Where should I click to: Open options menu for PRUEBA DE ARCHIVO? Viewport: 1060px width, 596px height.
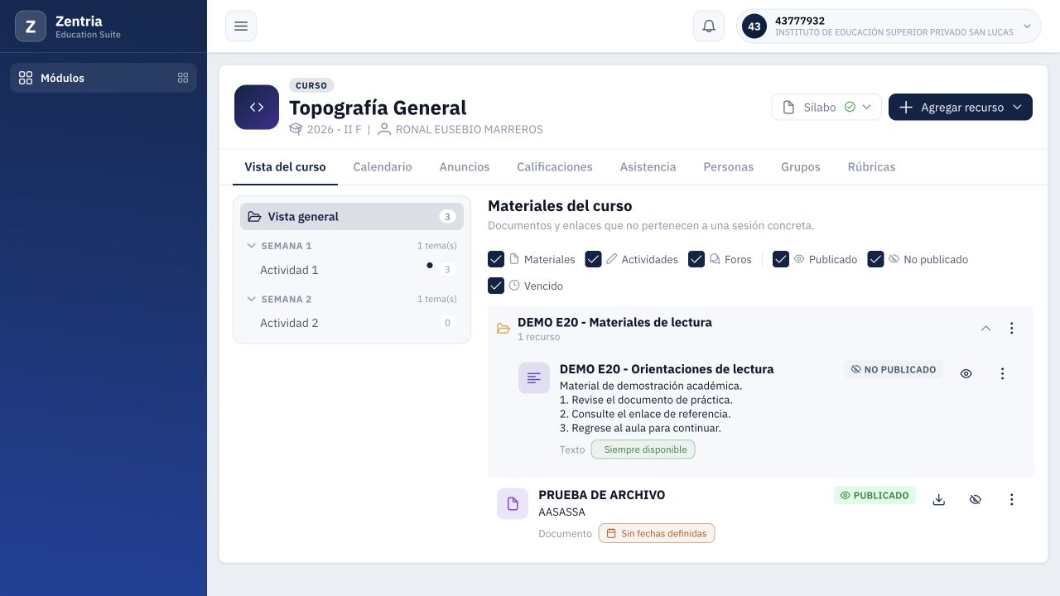[1011, 499]
